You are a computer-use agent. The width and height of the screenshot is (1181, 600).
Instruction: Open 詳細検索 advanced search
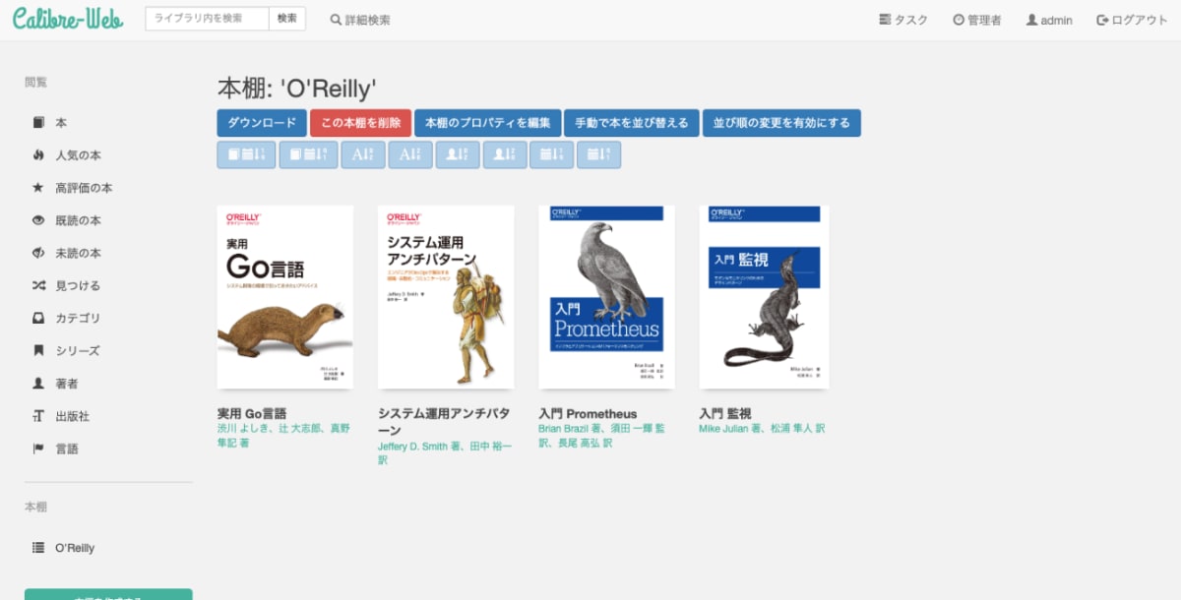(x=360, y=20)
